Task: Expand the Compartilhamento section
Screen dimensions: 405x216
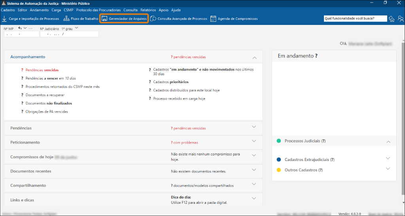Action: point(254,184)
